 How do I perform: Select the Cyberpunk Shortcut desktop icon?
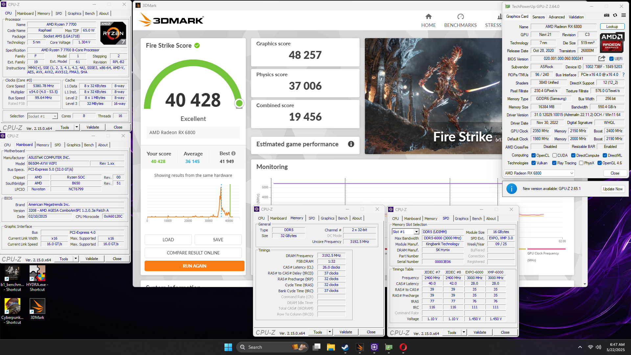pyautogui.click(x=12, y=311)
